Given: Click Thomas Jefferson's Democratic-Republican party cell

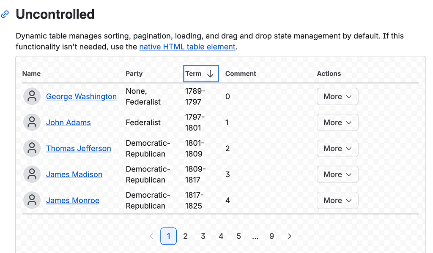Looking at the screenshot, I should [148, 148].
